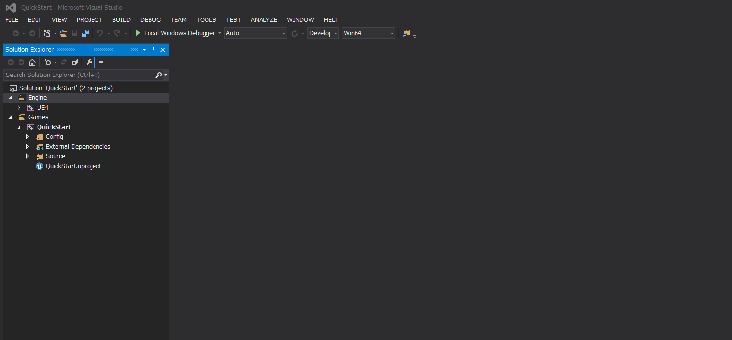Open the VIEW menu

(59, 20)
